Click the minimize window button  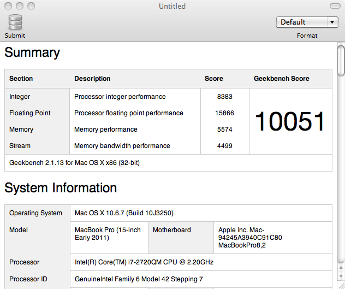(x=20, y=6)
